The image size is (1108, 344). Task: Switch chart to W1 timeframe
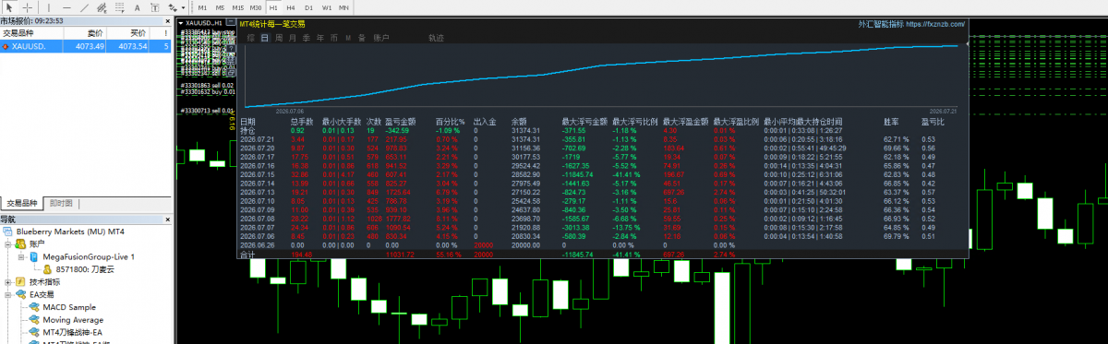(x=327, y=7)
